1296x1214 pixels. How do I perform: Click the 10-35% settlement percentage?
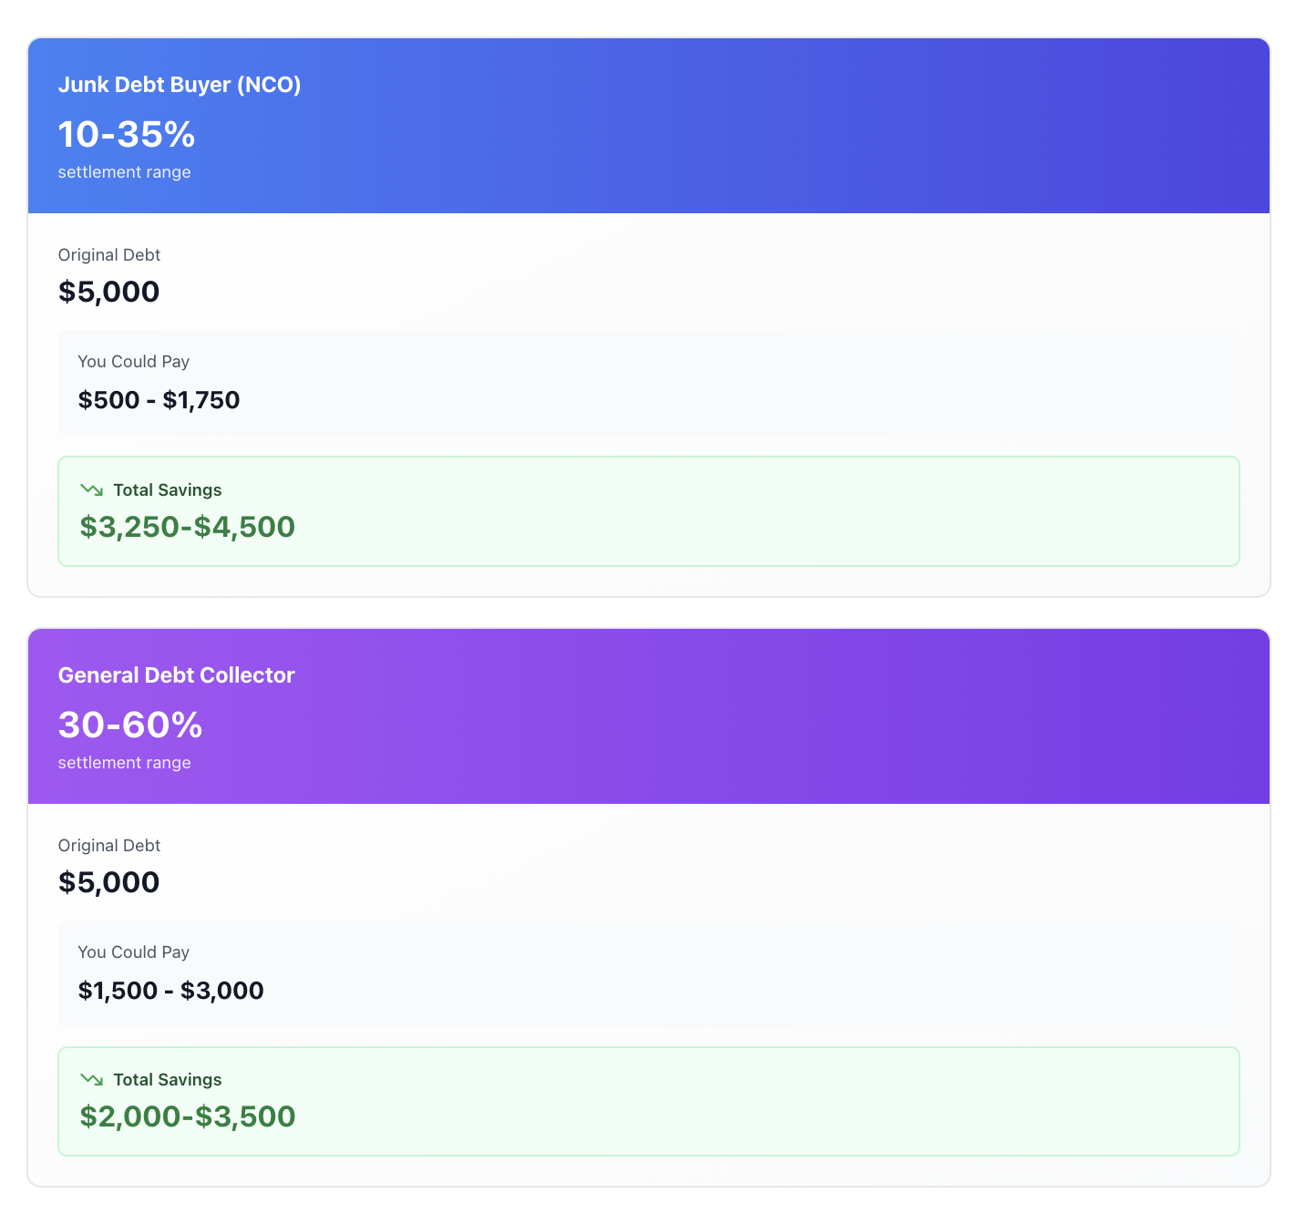click(127, 134)
